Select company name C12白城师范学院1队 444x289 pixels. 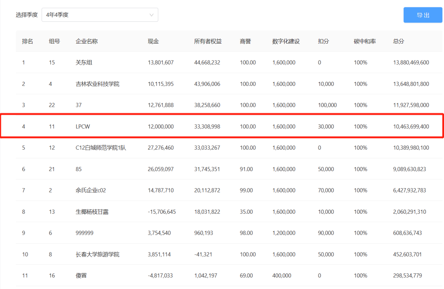[x=101, y=148]
